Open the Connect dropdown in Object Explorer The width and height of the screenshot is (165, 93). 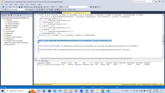(x=4, y=16)
